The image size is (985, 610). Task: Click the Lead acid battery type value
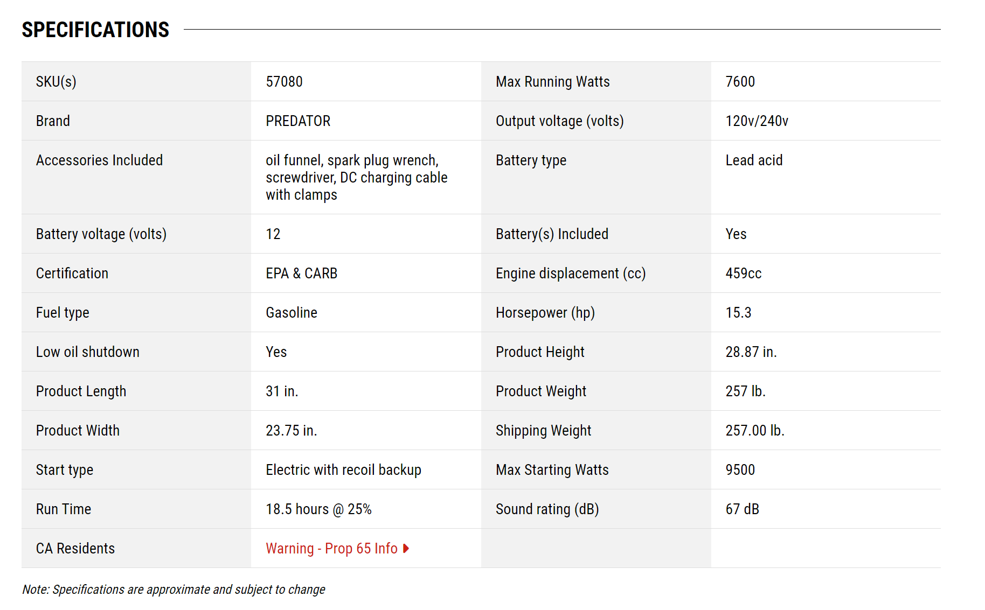point(754,160)
